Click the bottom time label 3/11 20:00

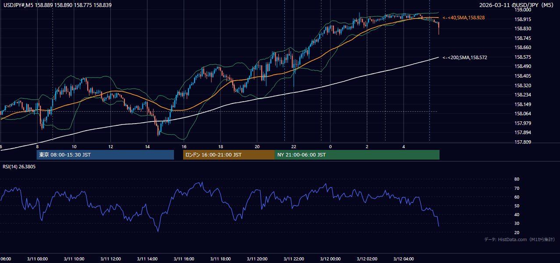257,259
